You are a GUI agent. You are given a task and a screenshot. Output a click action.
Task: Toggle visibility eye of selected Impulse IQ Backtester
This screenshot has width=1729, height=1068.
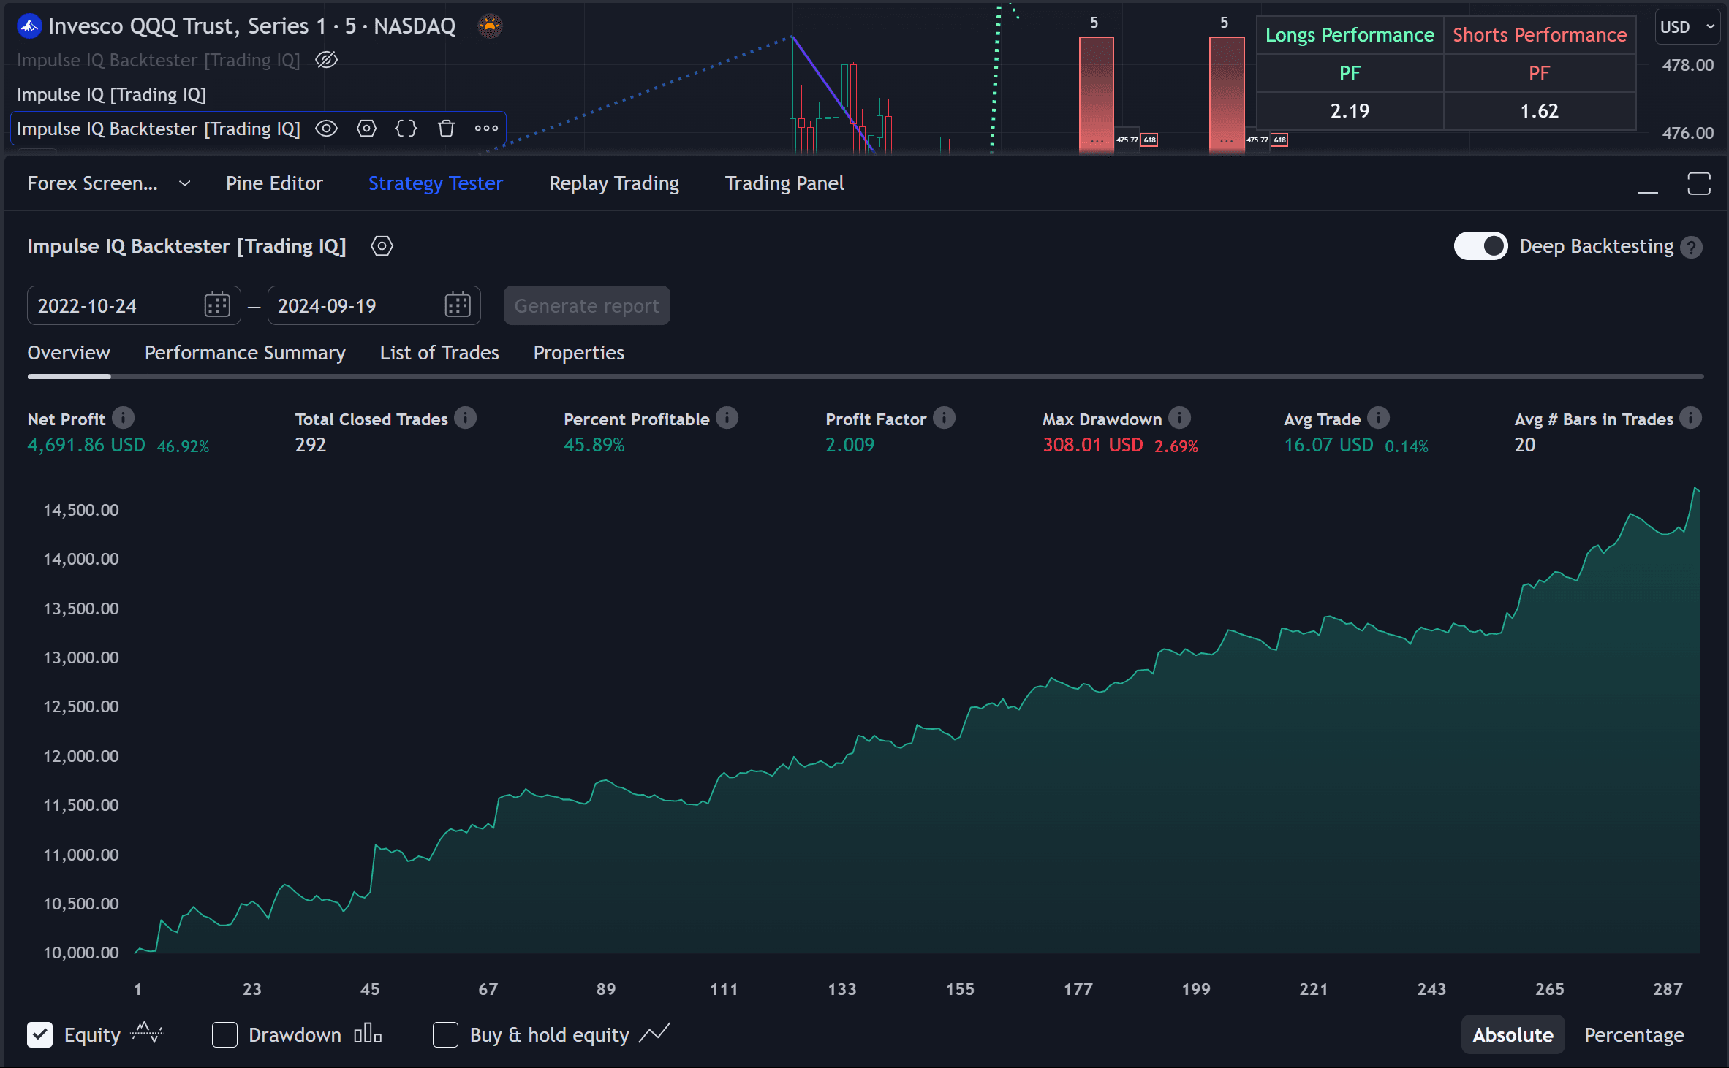pos(326,129)
